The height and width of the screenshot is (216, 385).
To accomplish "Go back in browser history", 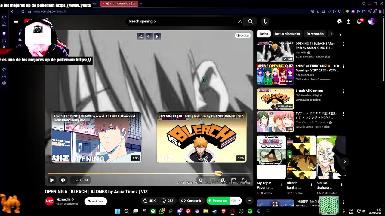I will (x=12, y=11).
